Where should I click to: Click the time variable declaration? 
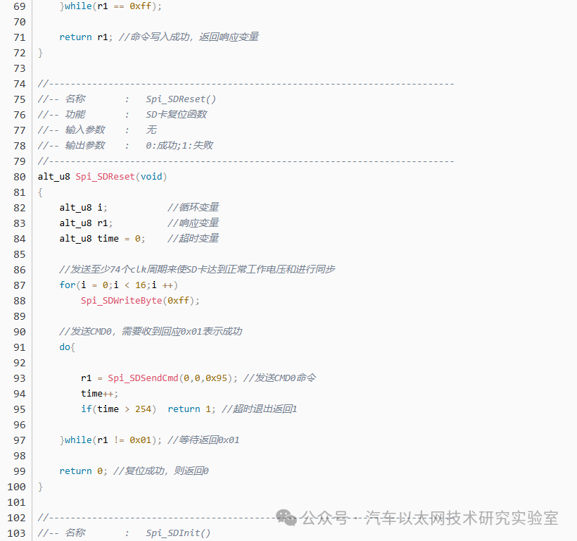(102, 239)
